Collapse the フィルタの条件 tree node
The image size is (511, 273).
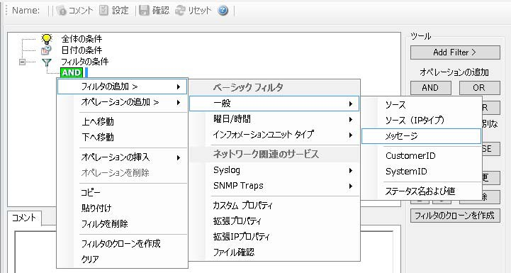click(x=22, y=62)
